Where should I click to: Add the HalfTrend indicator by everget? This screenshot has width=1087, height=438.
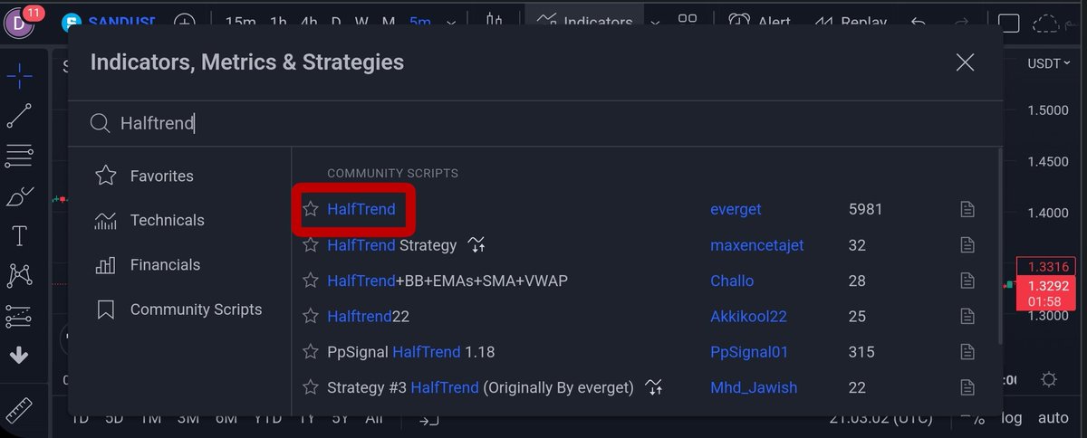361,209
